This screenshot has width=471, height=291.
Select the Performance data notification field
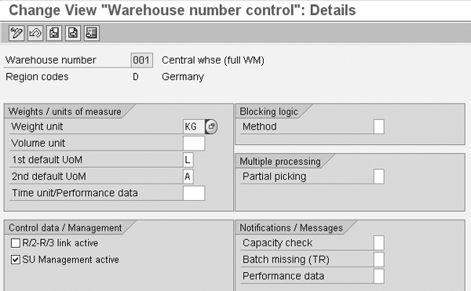[x=379, y=276]
